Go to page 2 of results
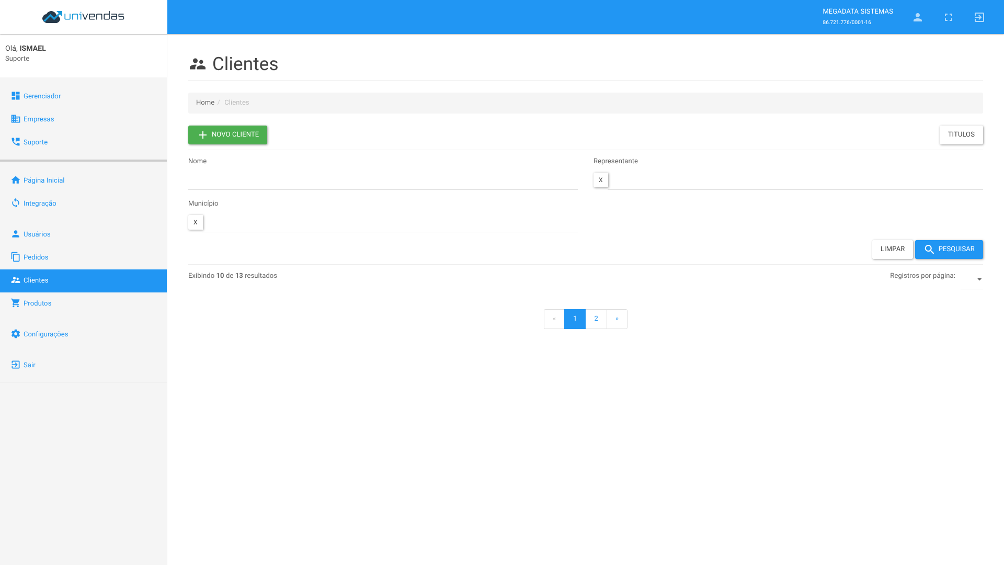The image size is (1004, 565). tap(596, 319)
